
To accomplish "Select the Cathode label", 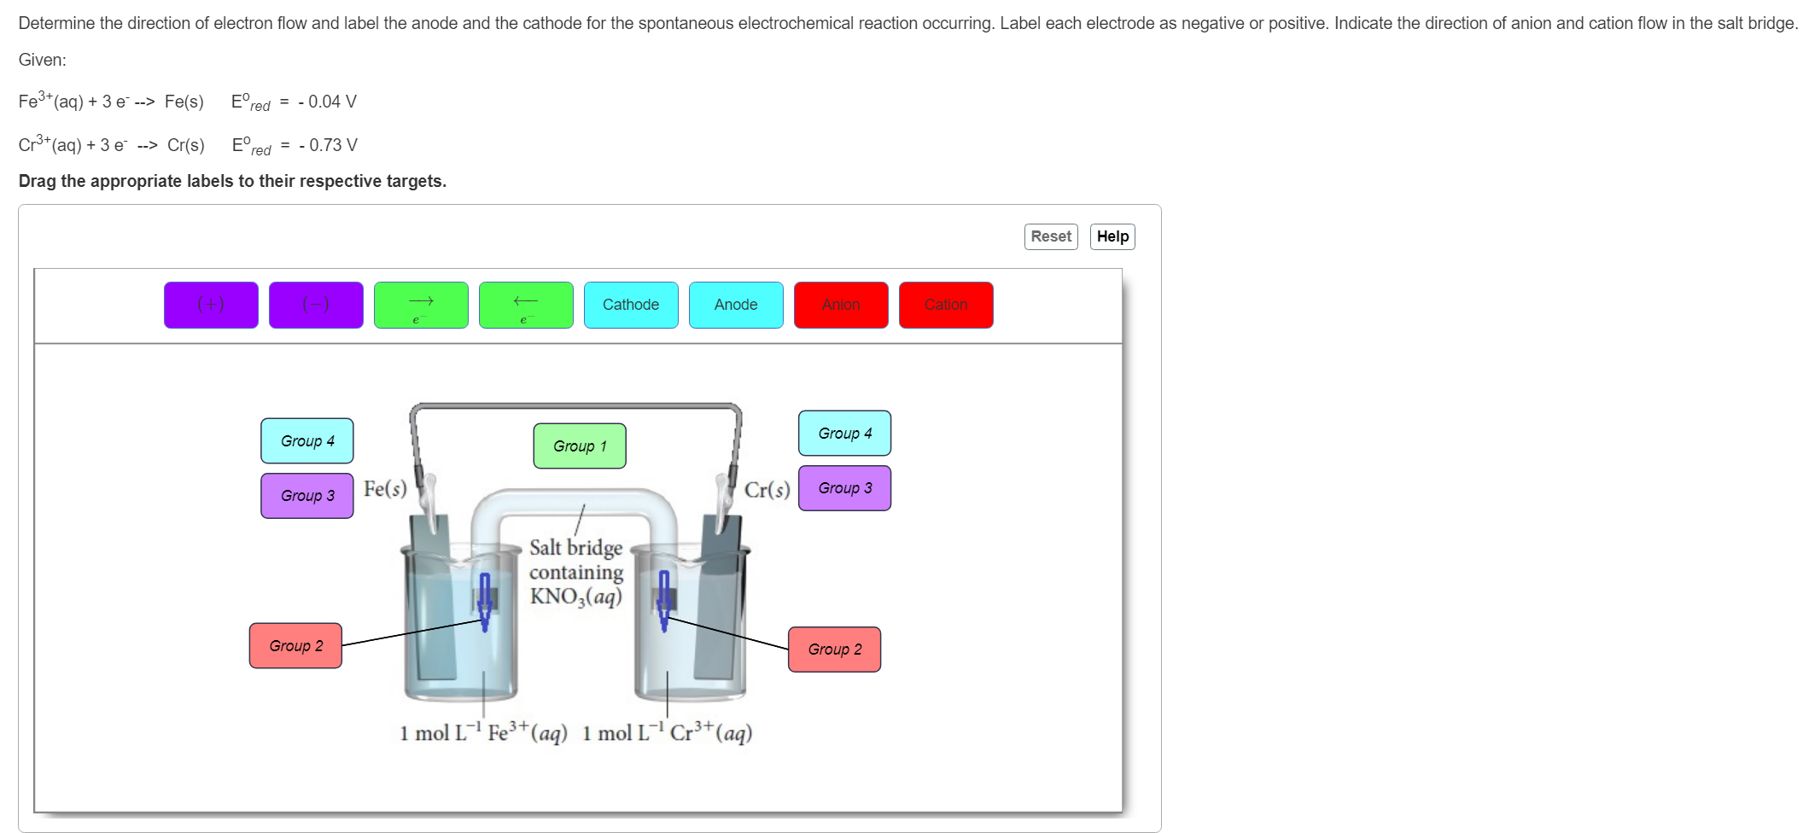I will coord(631,305).
